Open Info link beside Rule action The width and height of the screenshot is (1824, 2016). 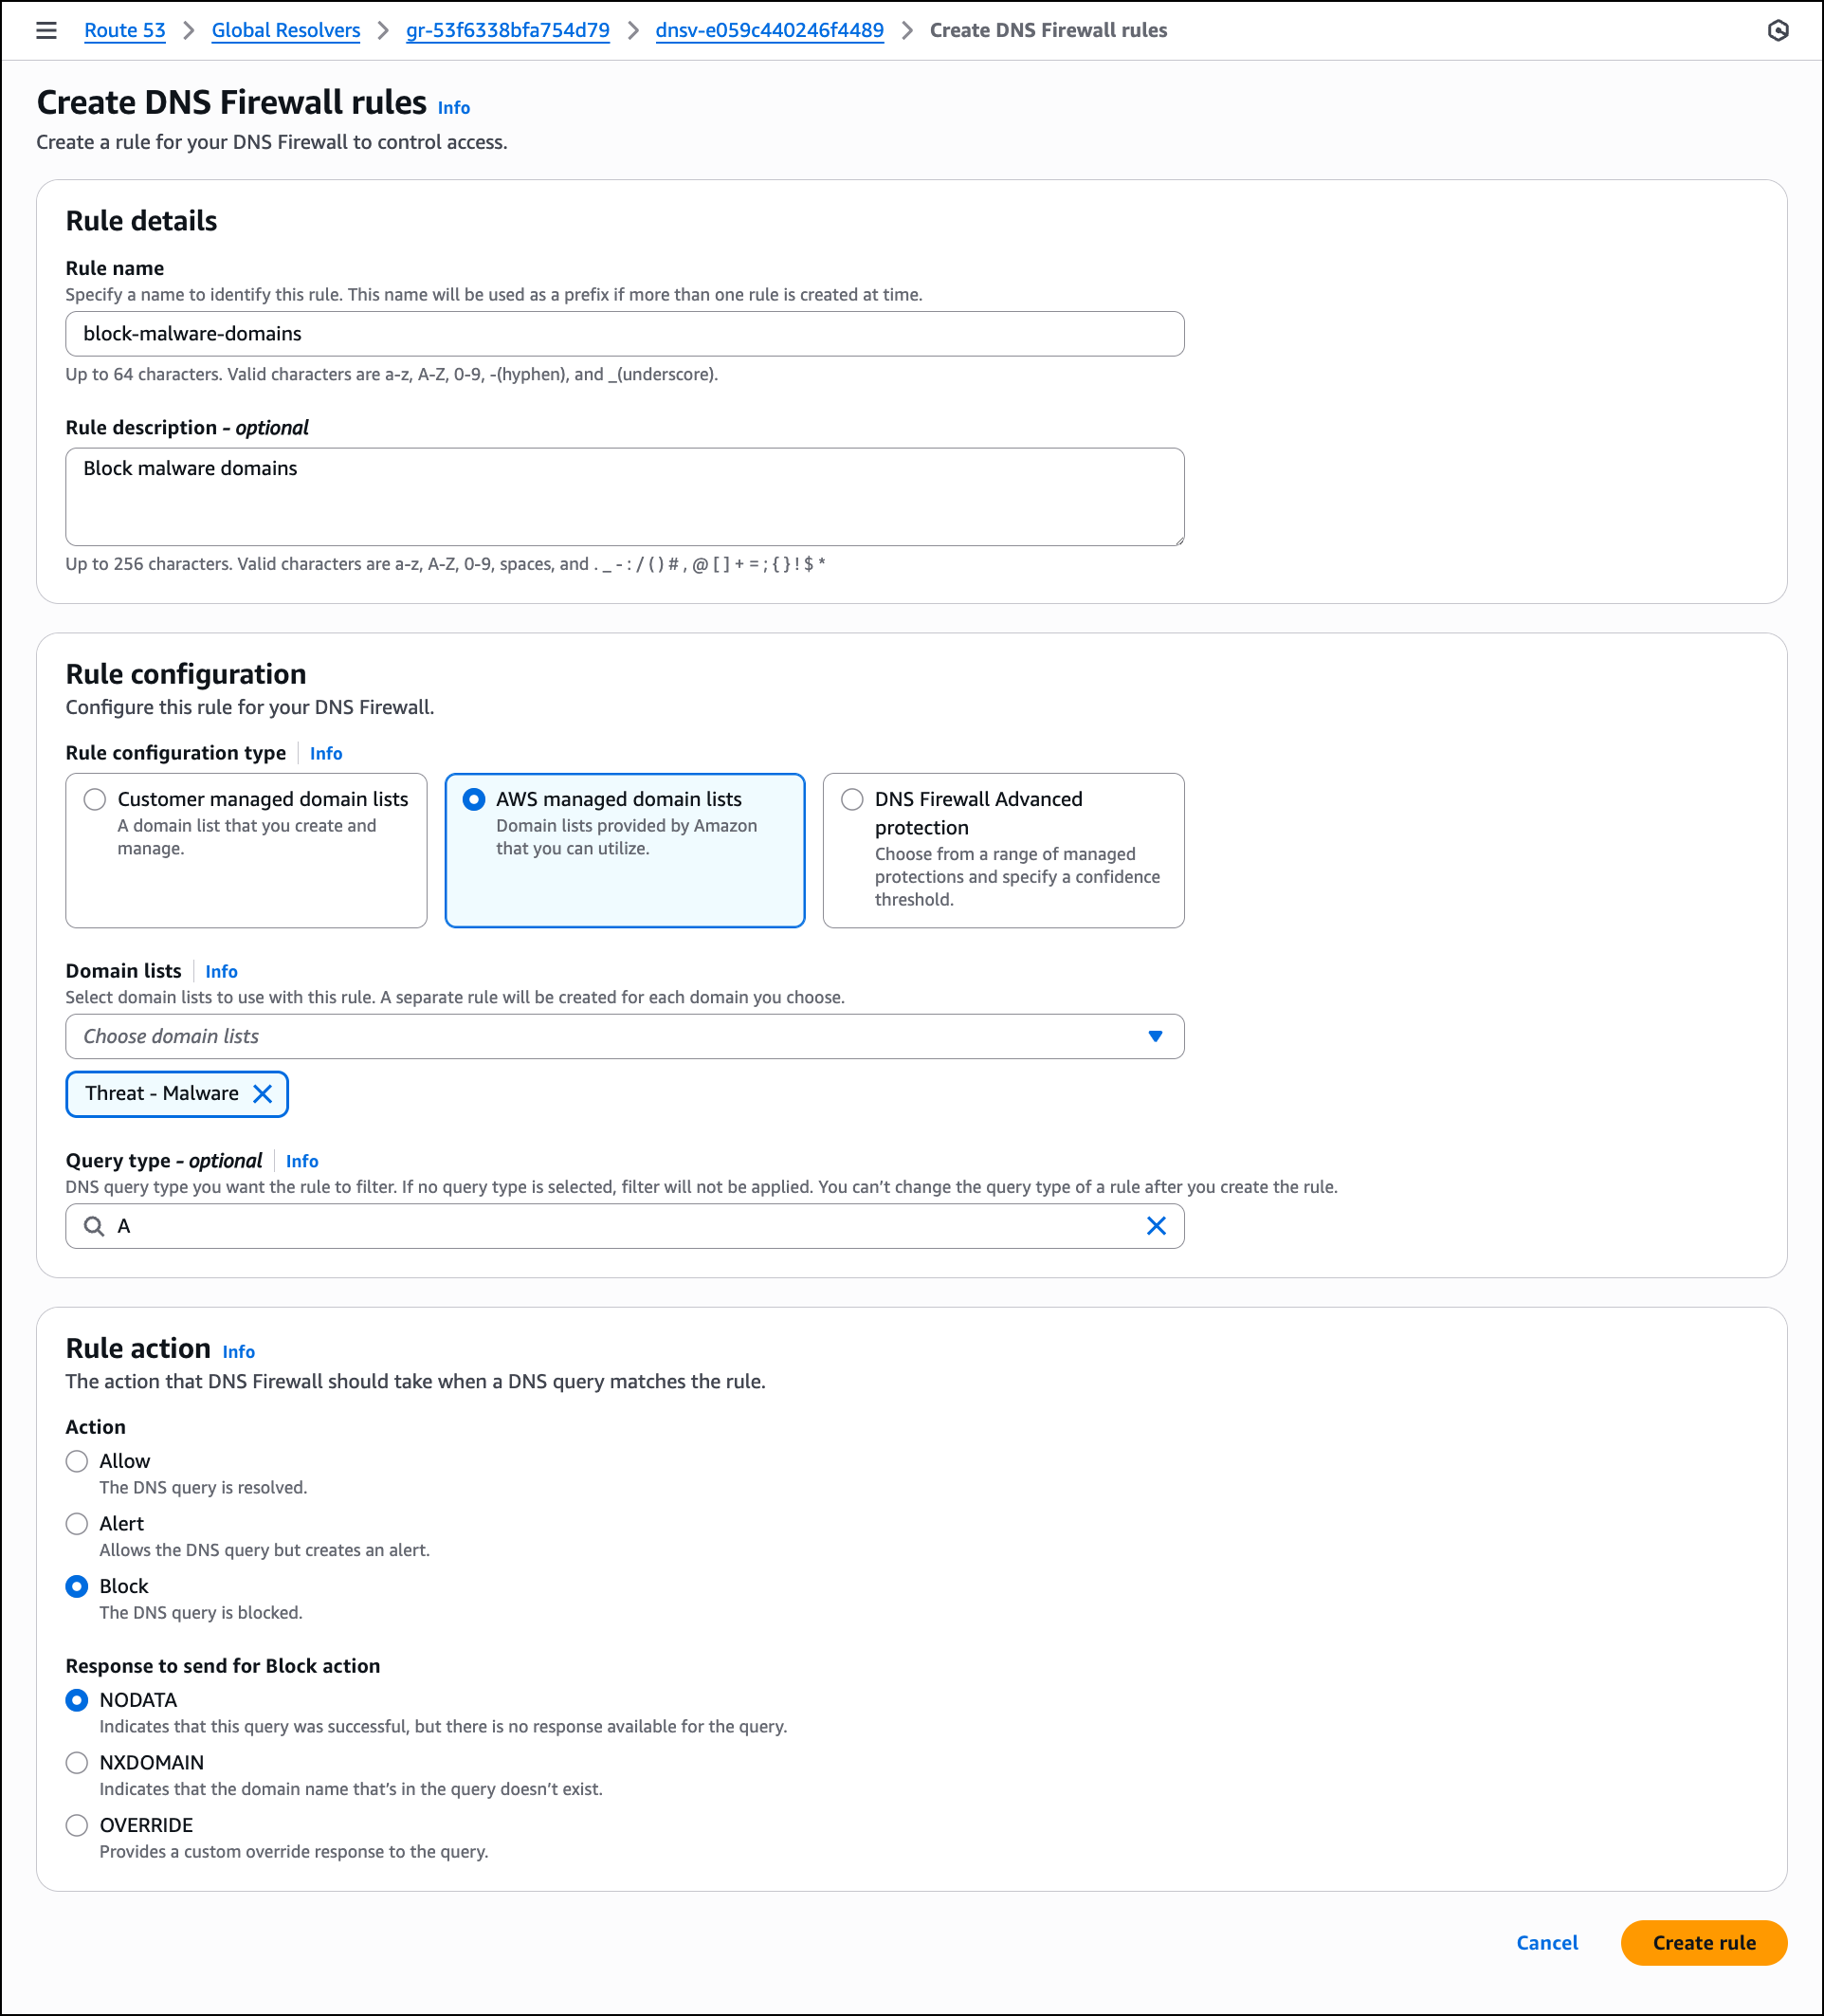point(238,1351)
